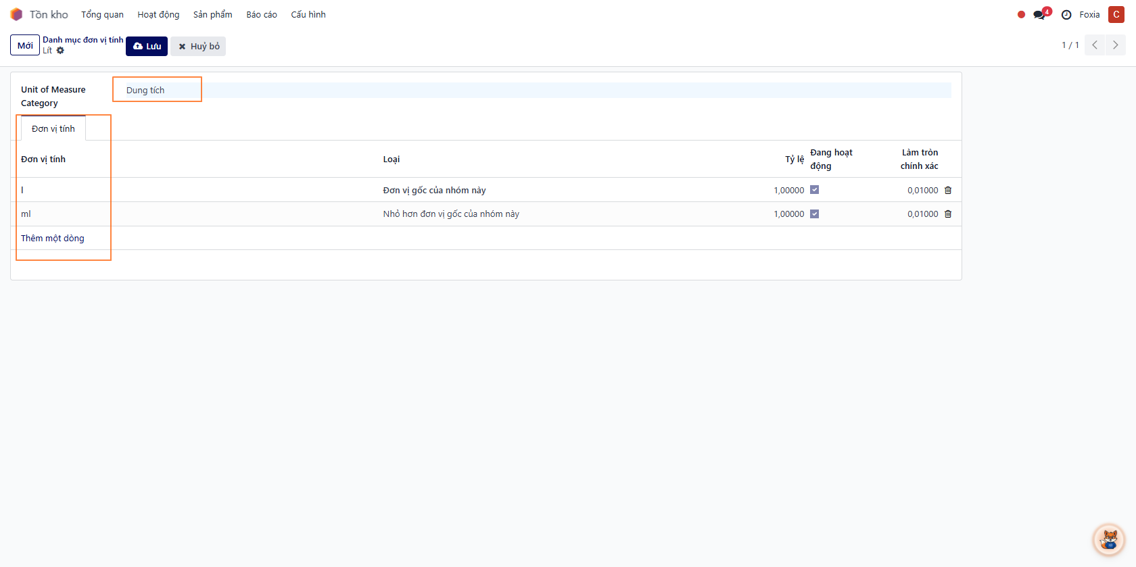The height and width of the screenshot is (567, 1136).
Task: Open the Tổng quan menu item
Action: point(102,15)
